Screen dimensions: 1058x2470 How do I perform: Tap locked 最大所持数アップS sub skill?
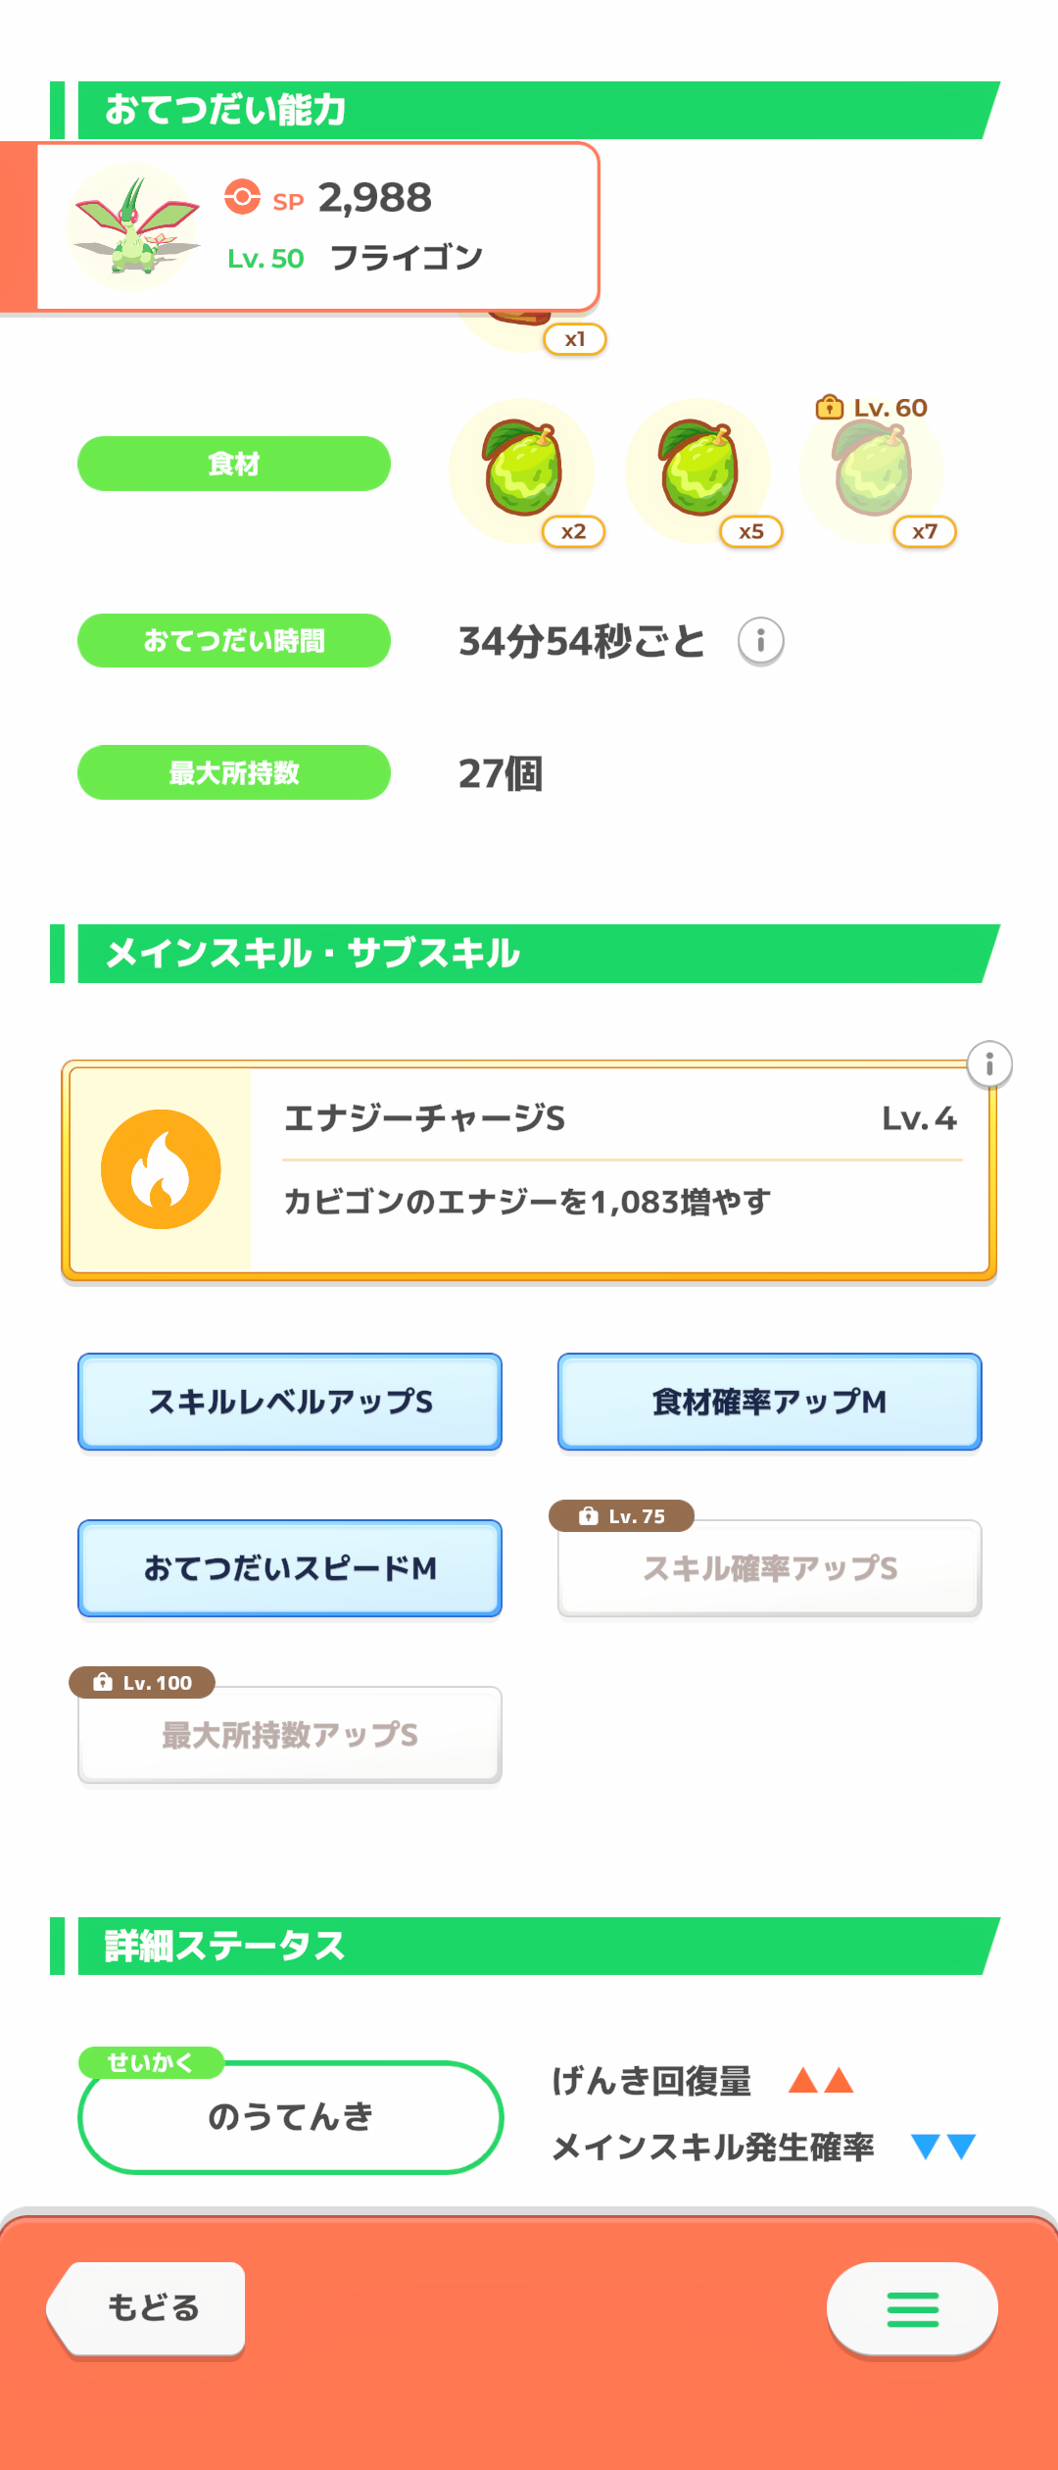(x=290, y=1735)
